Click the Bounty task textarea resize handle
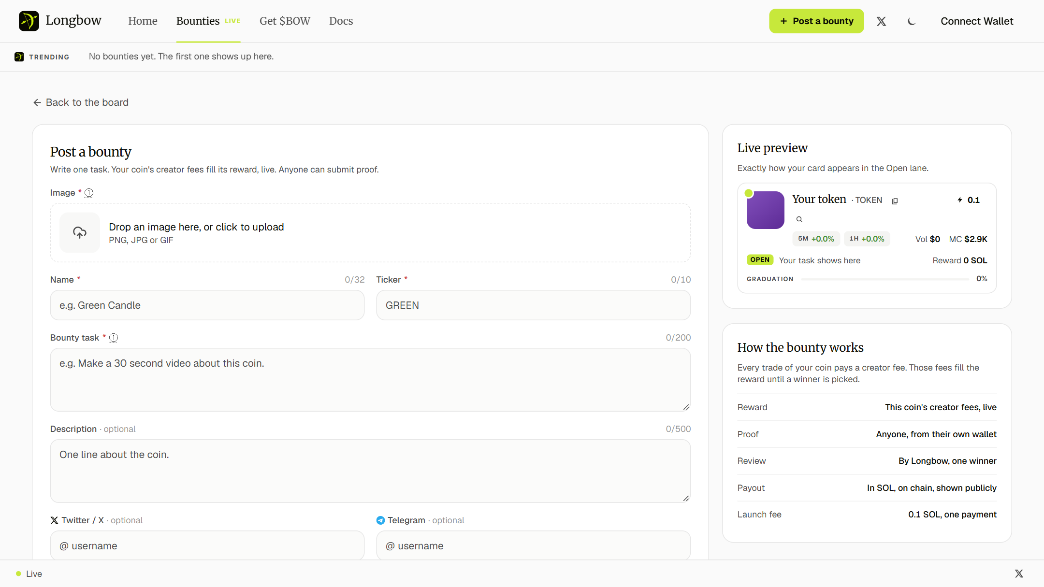The height and width of the screenshot is (587, 1044). (x=686, y=407)
